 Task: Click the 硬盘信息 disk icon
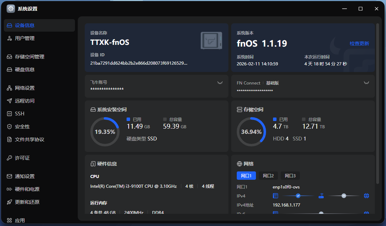pos(9,70)
